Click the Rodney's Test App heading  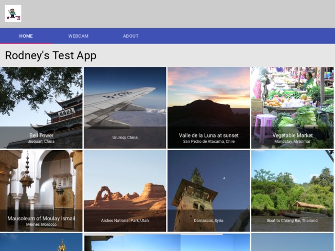[x=51, y=55]
